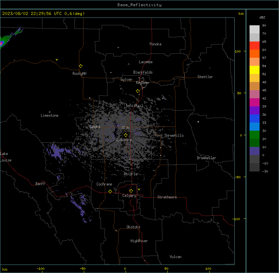Image resolution: width=279 pixels, height=273 pixels.
Task: Click the Banff label
Action: coord(40,184)
